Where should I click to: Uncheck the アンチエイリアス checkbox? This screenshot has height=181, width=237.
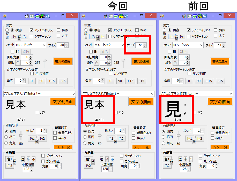[31, 29]
